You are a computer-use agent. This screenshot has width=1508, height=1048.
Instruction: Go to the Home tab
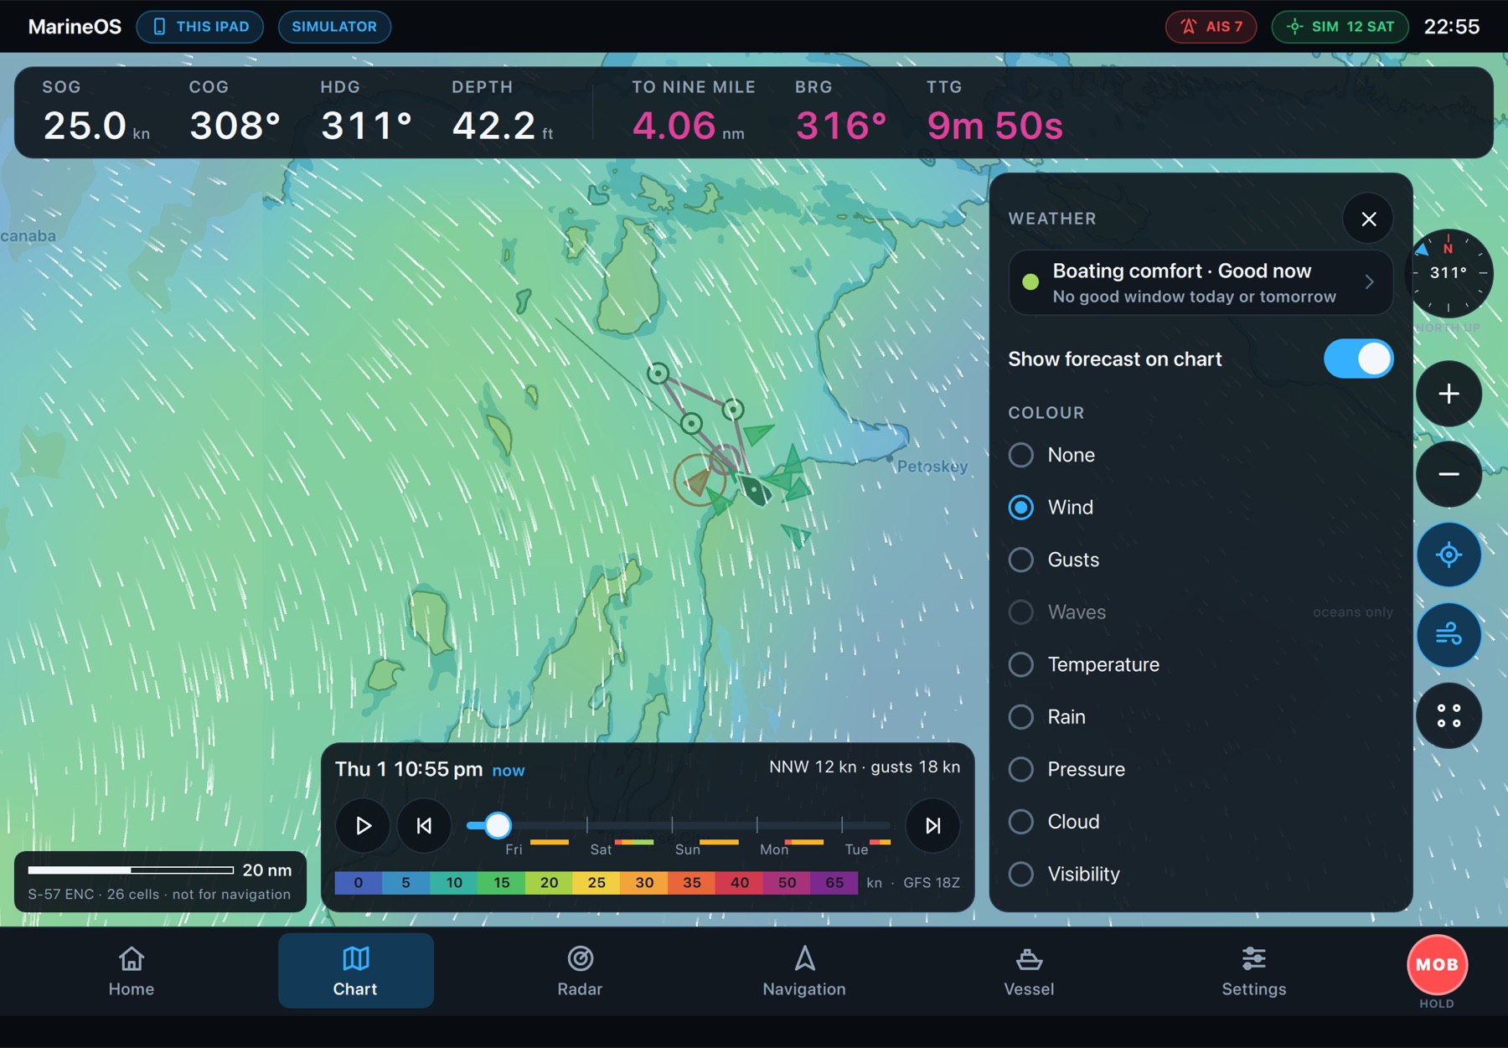[x=132, y=971]
